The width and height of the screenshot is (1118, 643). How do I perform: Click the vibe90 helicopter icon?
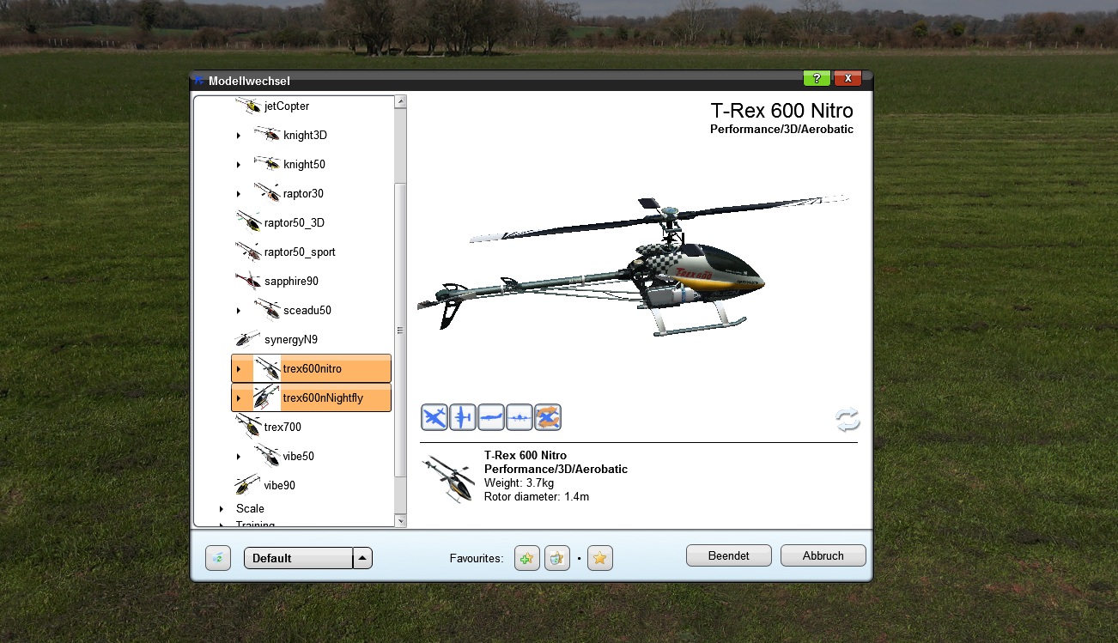[249, 485]
